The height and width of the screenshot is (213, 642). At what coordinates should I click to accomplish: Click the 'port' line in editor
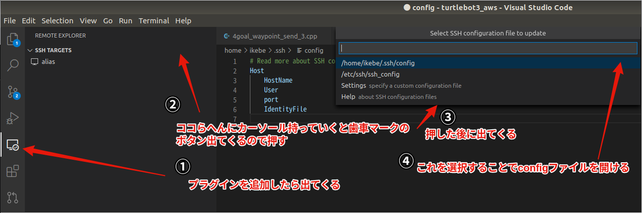[x=271, y=100]
